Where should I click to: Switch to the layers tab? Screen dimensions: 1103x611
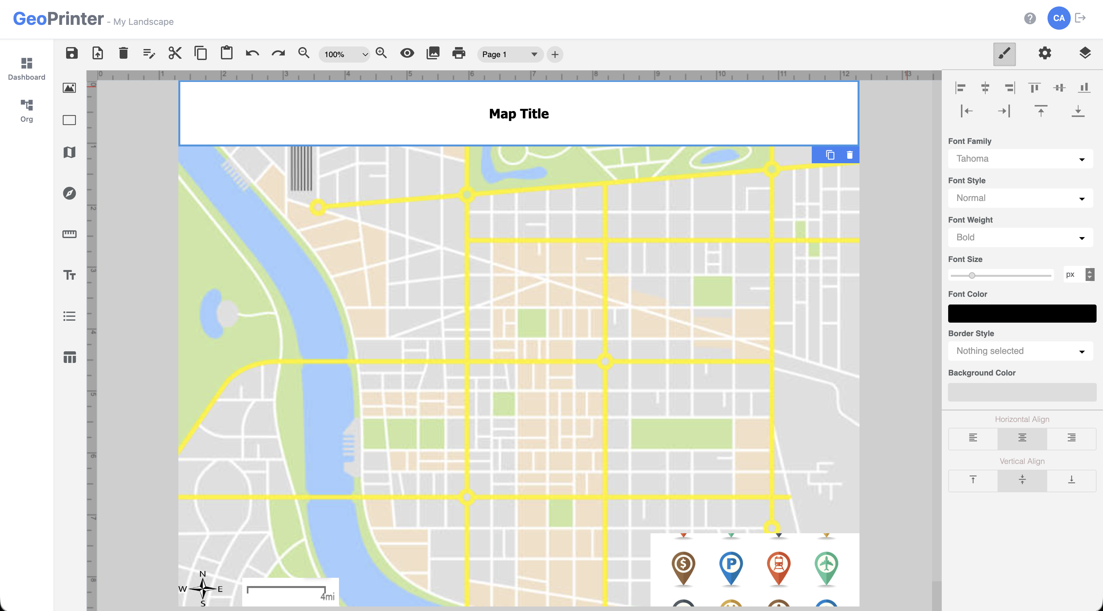(1085, 53)
